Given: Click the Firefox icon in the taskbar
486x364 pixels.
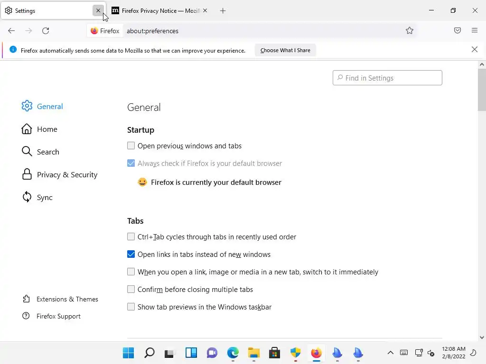Looking at the screenshot, I should pyautogui.click(x=316, y=353).
